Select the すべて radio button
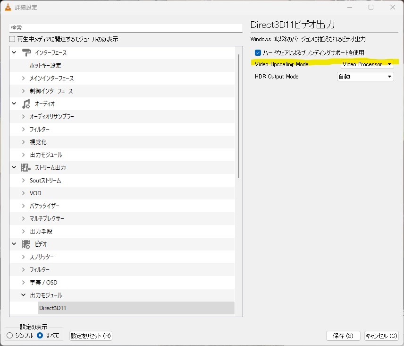The height and width of the screenshot is (346, 404). [40, 336]
